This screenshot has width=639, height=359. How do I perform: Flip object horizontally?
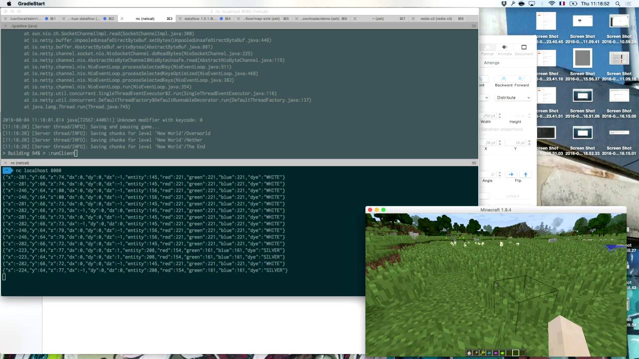[511, 175]
